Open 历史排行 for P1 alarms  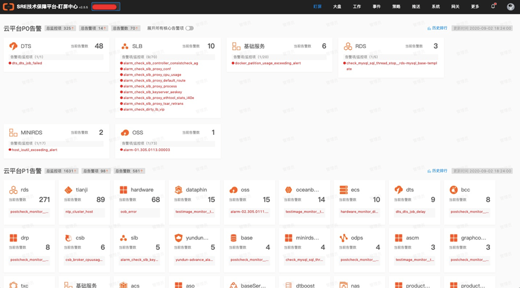tap(437, 171)
